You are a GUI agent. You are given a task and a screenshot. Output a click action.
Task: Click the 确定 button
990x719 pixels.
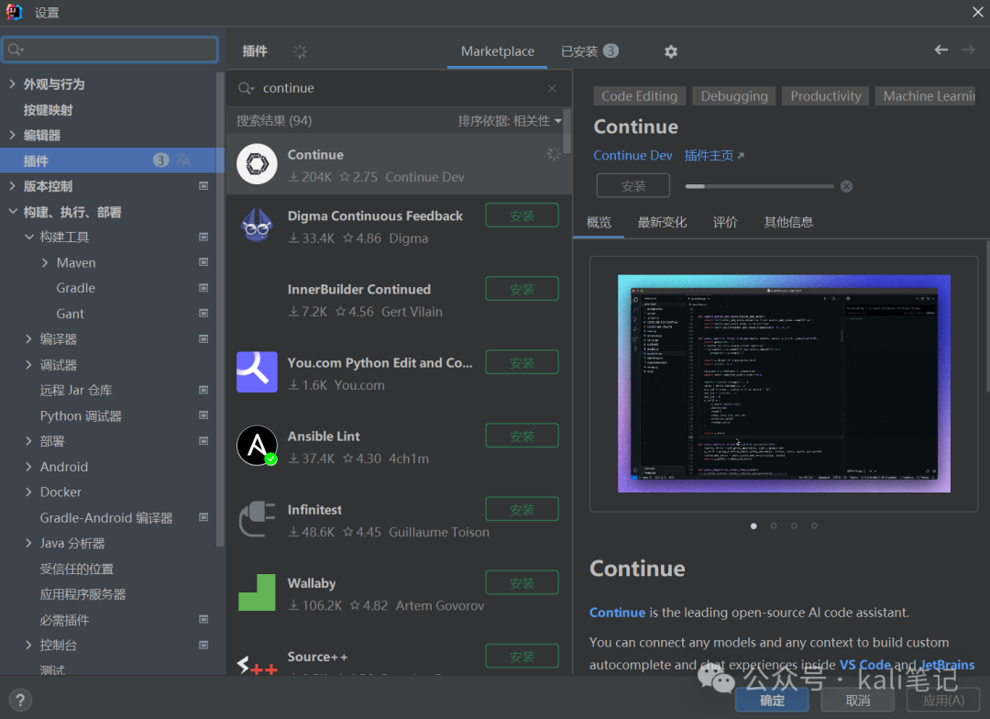[772, 700]
